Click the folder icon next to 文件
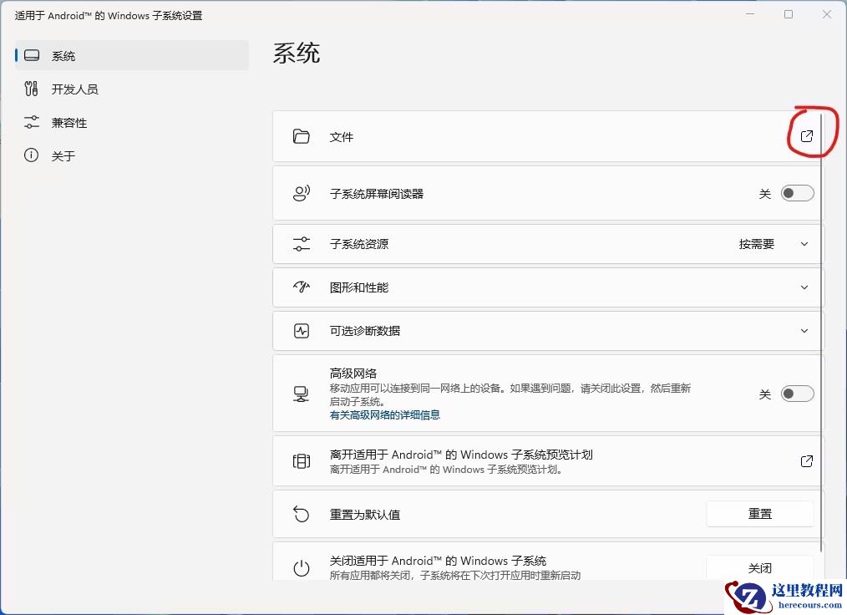Image resolution: width=847 pixels, height=615 pixels. click(x=302, y=135)
